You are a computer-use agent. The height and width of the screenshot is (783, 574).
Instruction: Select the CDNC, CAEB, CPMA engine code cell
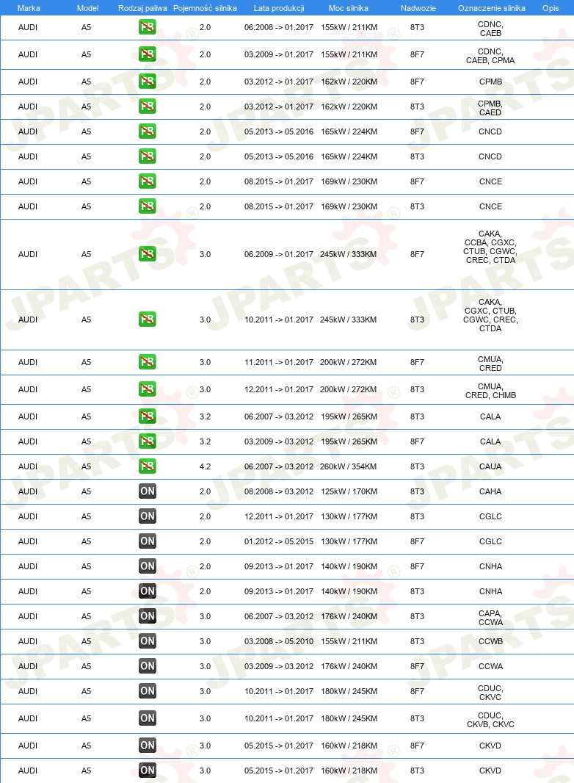click(x=490, y=56)
